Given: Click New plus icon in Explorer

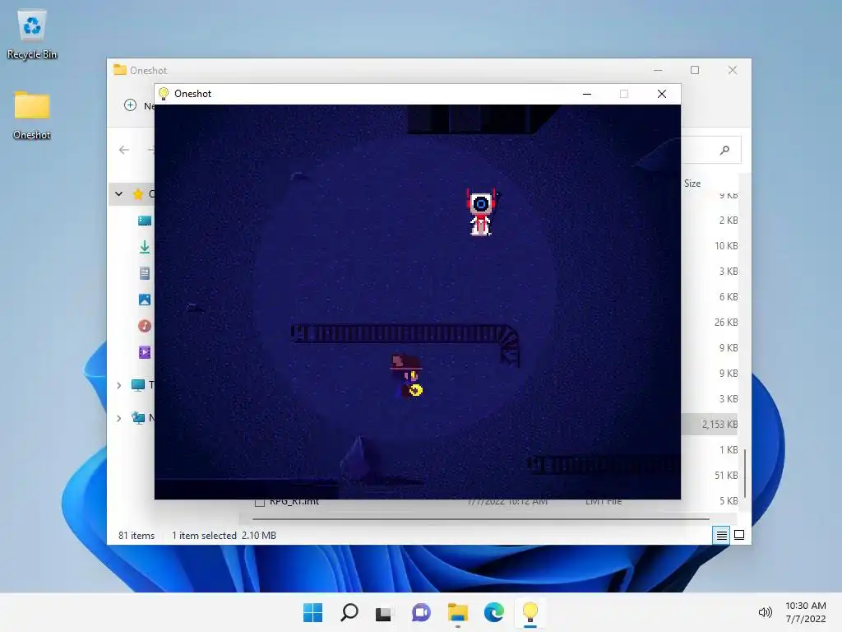Looking at the screenshot, I should click(130, 105).
